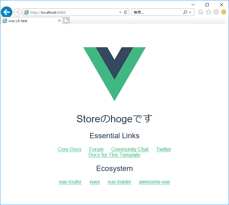Open a new tab button
Viewport: 229px width, 205px height.
tap(66, 21)
